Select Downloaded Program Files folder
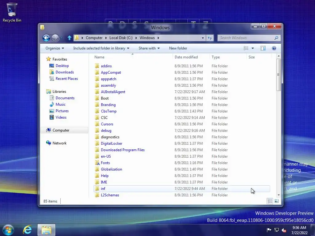This screenshot has height=236, width=315. point(123,150)
